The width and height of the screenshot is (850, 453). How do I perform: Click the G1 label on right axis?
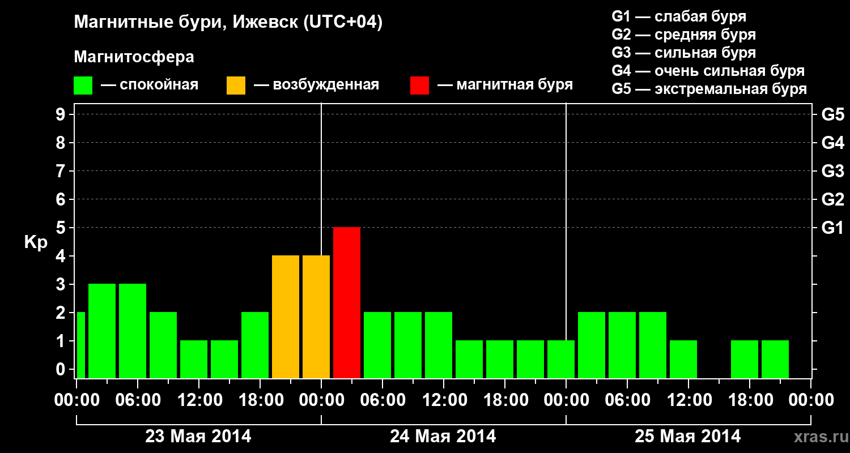[832, 228]
